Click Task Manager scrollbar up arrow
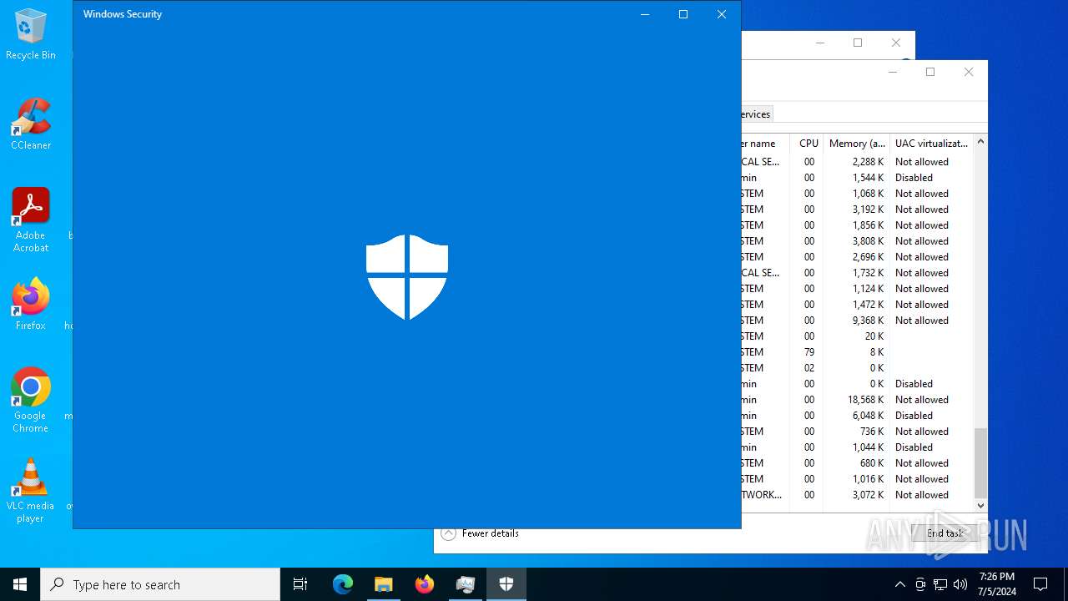The width and height of the screenshot is (1068, 601). click(x=980, y=142)
